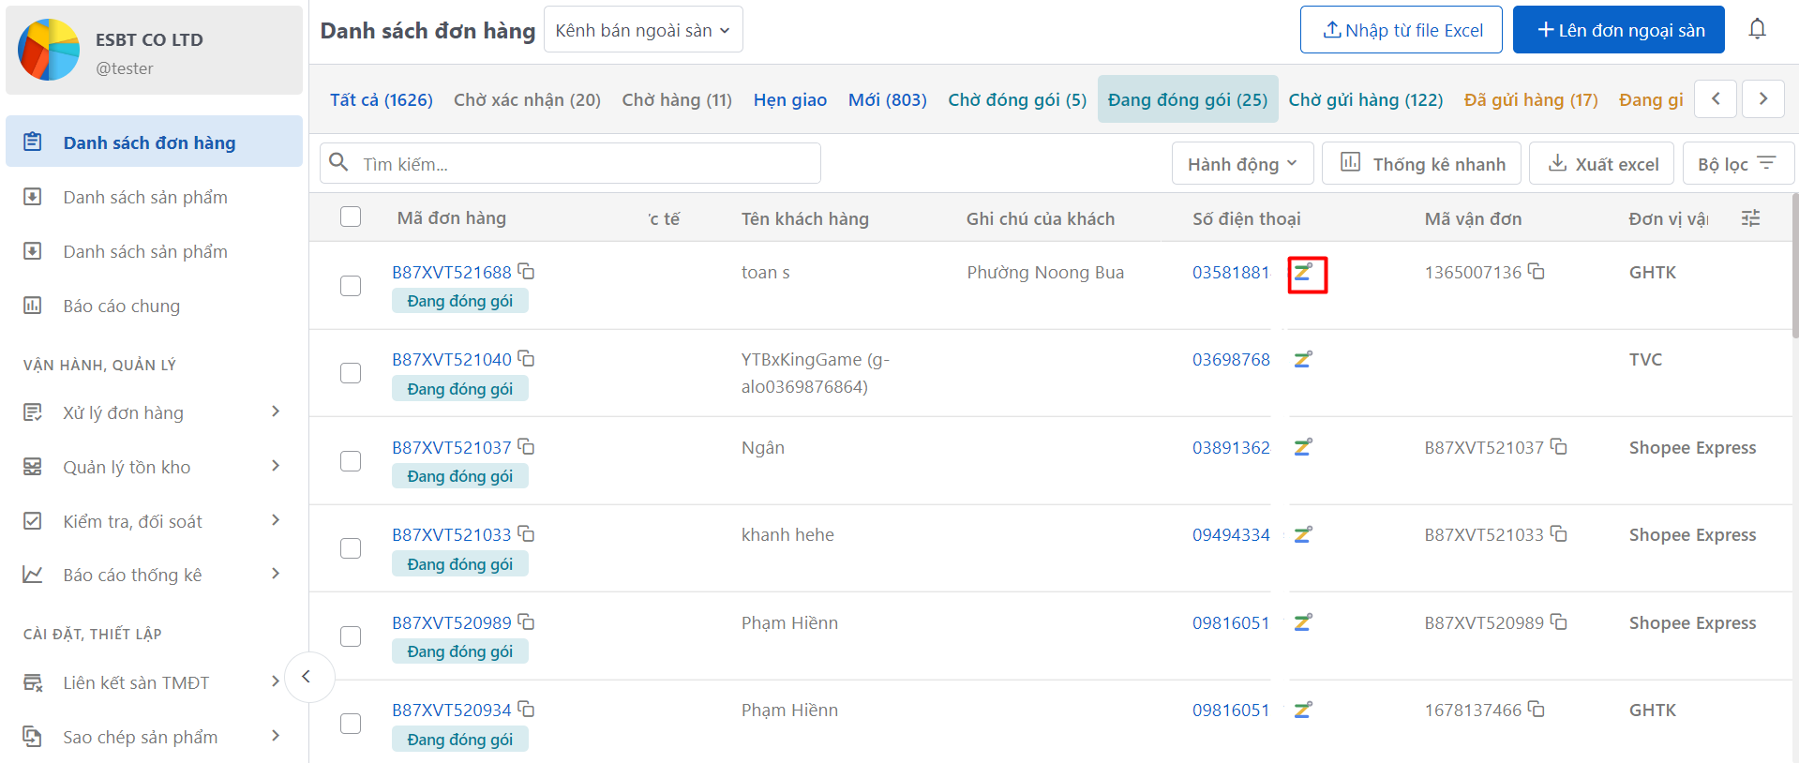
Task: Expand Xử lý đơn hàng menu
Action: [x=154, y=412]
